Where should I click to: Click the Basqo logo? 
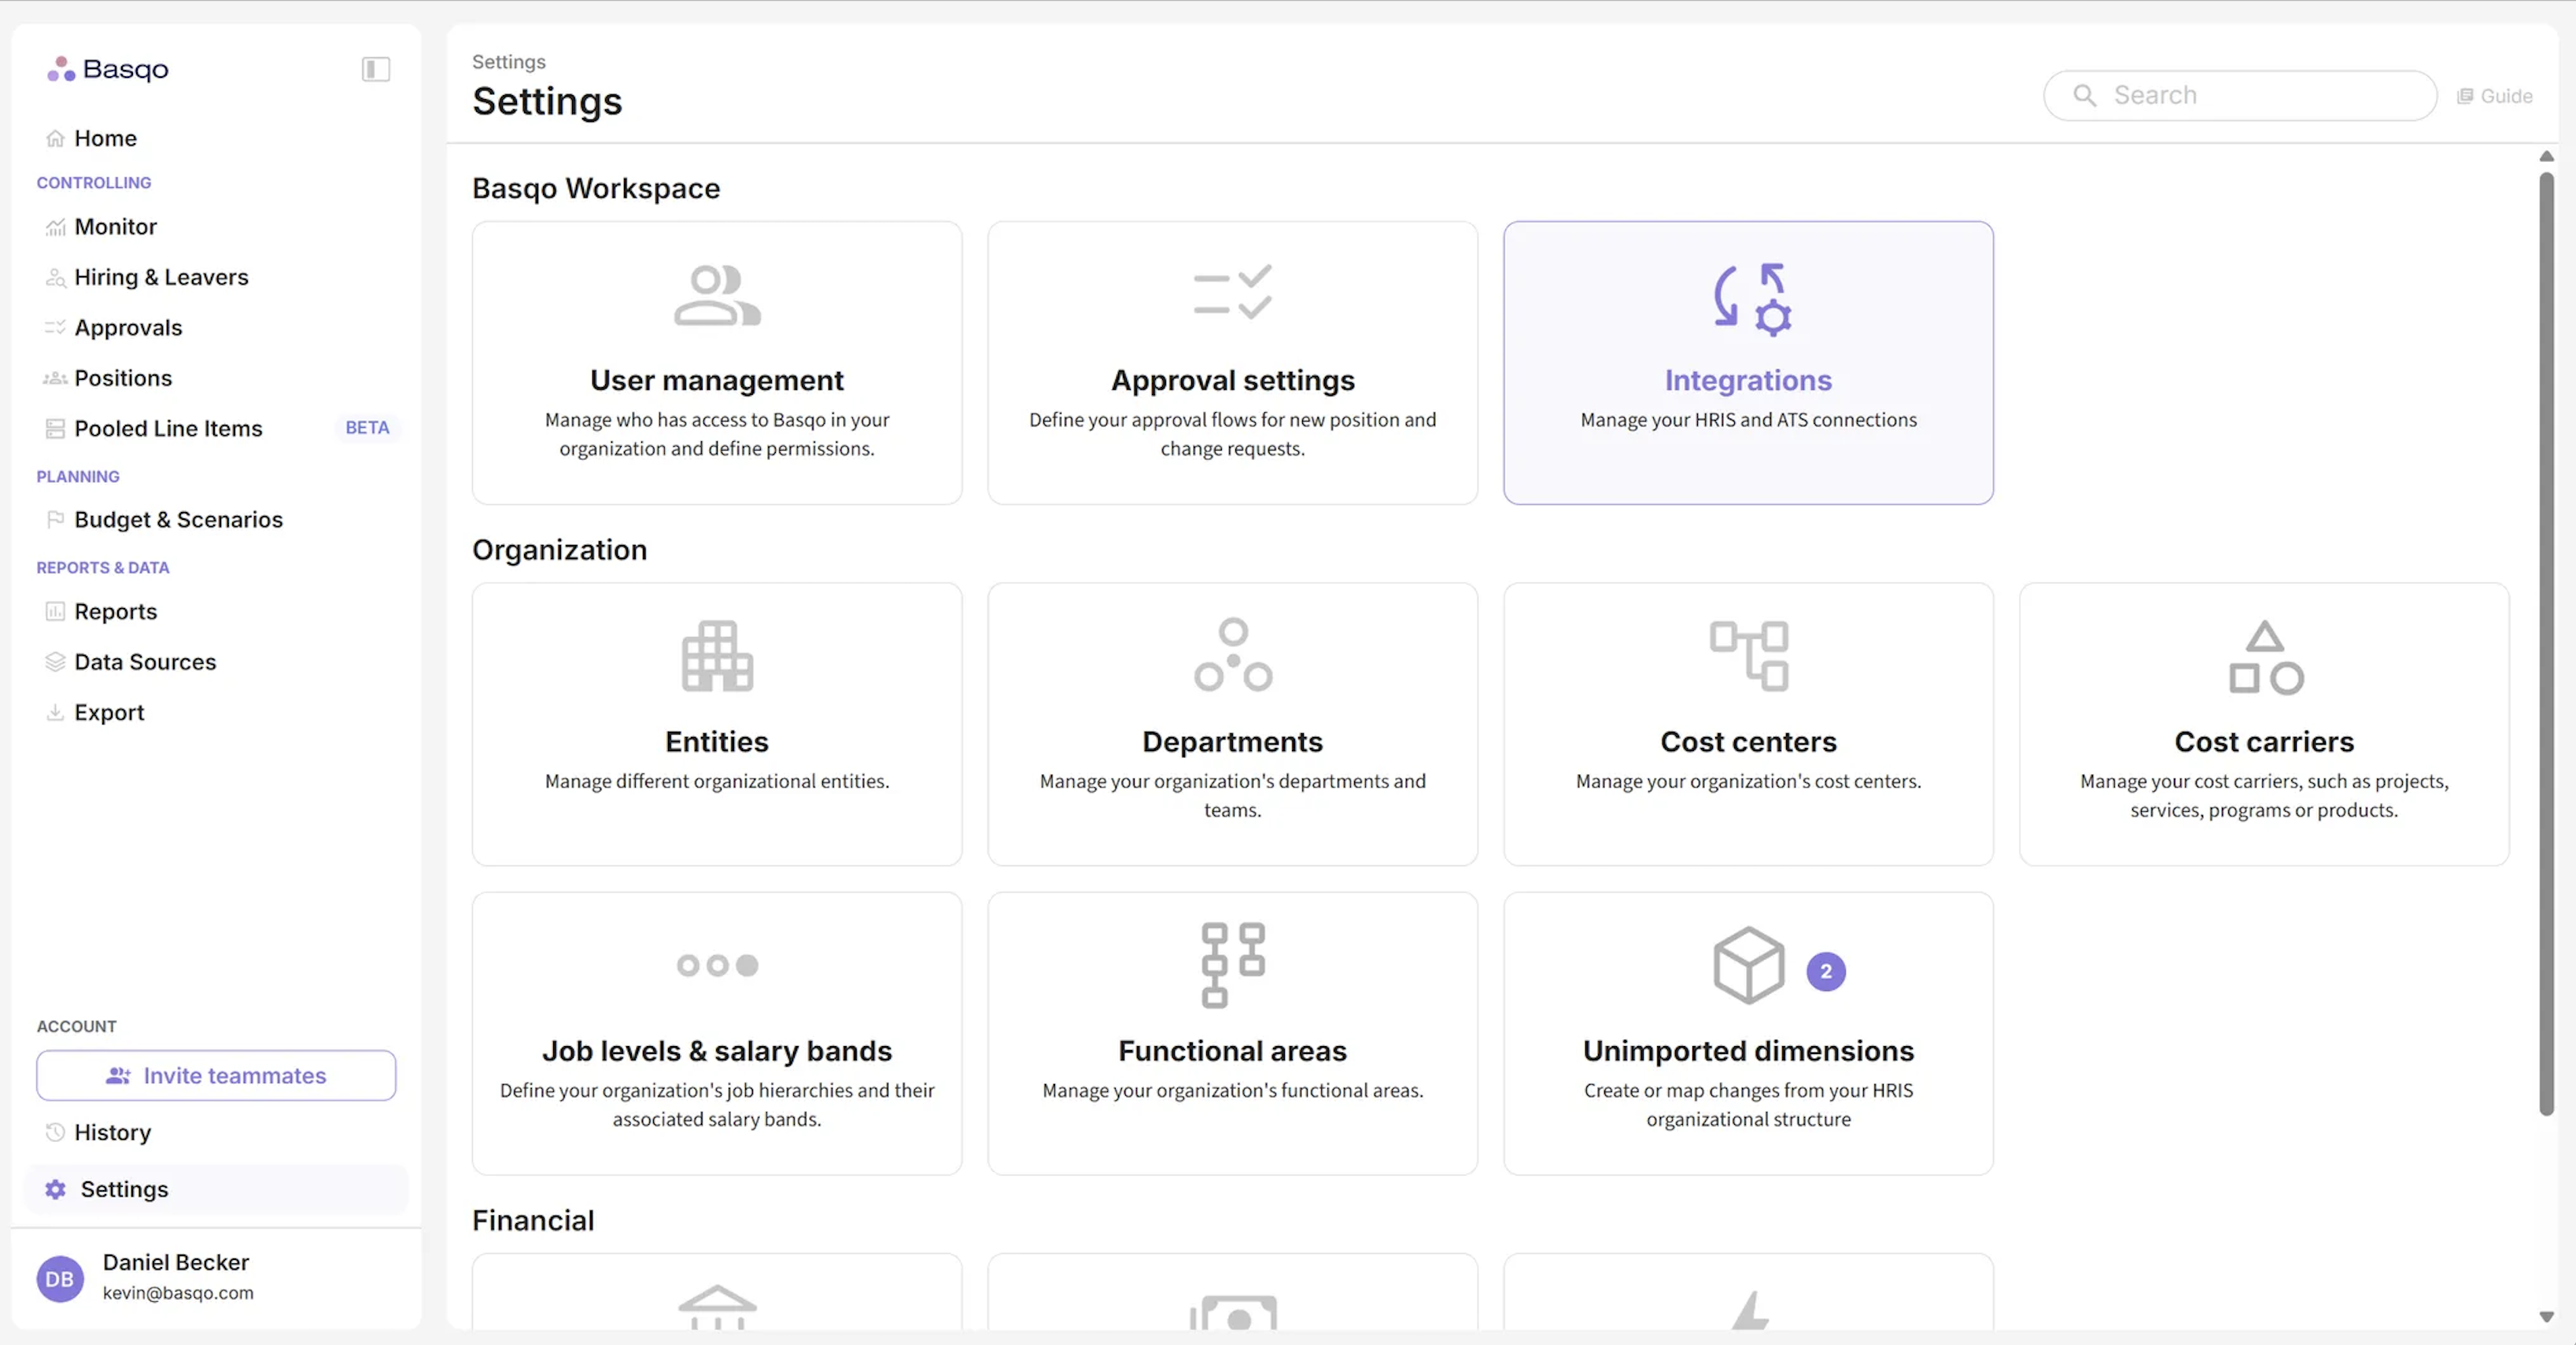(108, 69)
